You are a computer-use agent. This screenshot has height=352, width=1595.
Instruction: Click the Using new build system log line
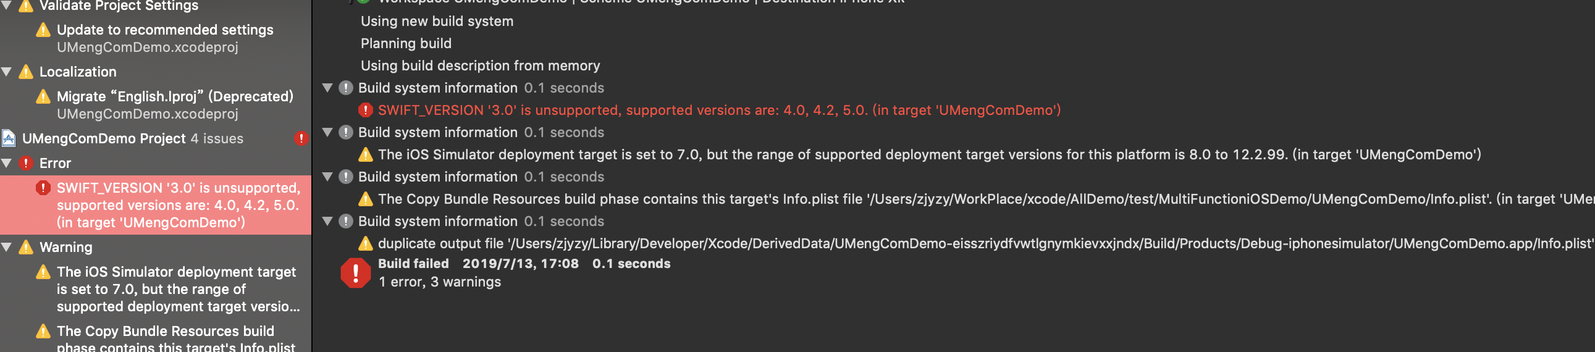pos(437,21)
